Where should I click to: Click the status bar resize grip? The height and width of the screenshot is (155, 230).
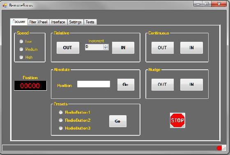224,148
